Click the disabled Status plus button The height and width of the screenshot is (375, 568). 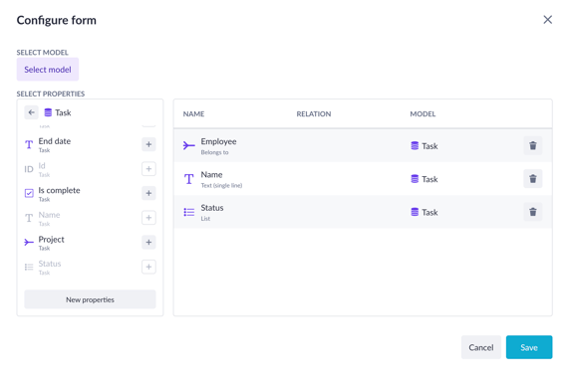(148, 267)
